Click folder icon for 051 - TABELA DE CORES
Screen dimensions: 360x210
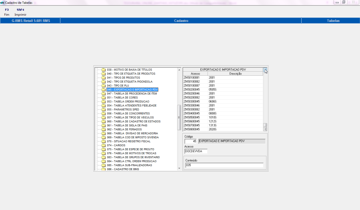[104, 98]
